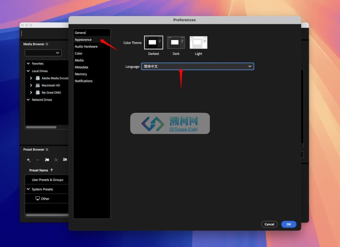Click the Preset Settings sliders icon
340x247 pixels.
56,160
